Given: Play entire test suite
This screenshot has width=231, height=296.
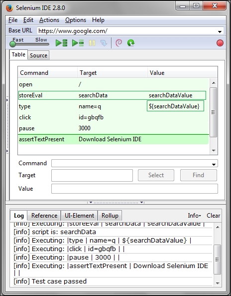Looking at the screenshot, I should (x=61, y=43).
